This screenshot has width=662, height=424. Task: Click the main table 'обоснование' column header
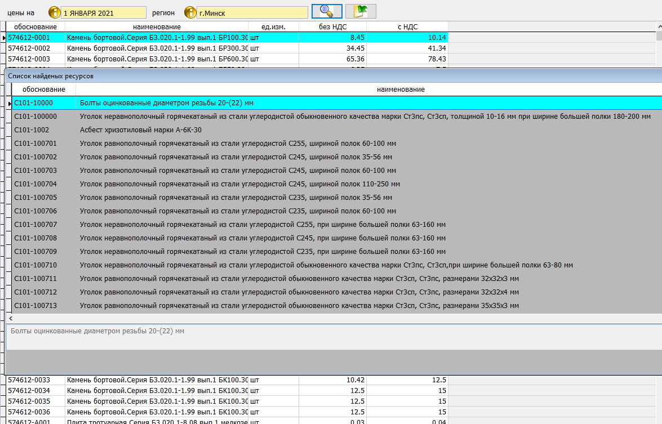35,26
